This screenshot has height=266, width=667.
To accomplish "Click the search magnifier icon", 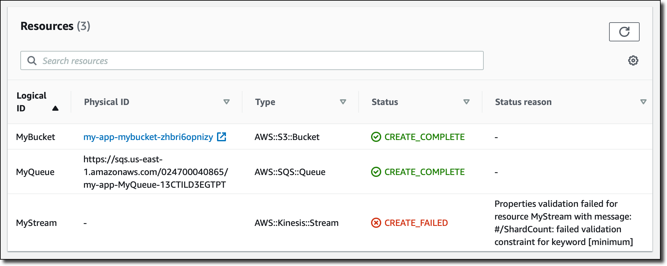I will [x=32, y=60].
